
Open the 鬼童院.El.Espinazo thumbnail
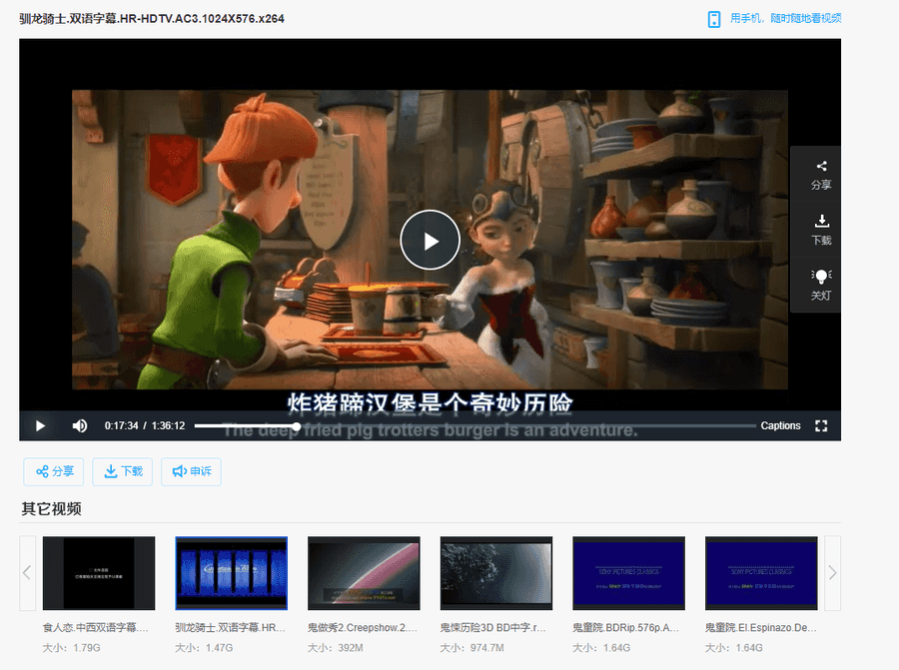(x=761, y=573)
